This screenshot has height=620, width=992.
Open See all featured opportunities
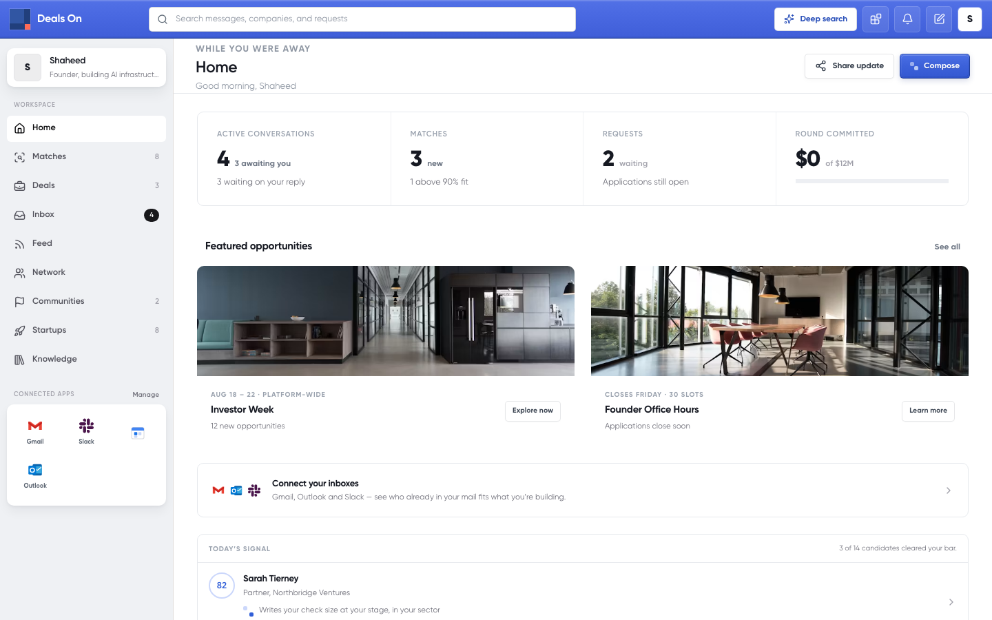tap(947, 247)
